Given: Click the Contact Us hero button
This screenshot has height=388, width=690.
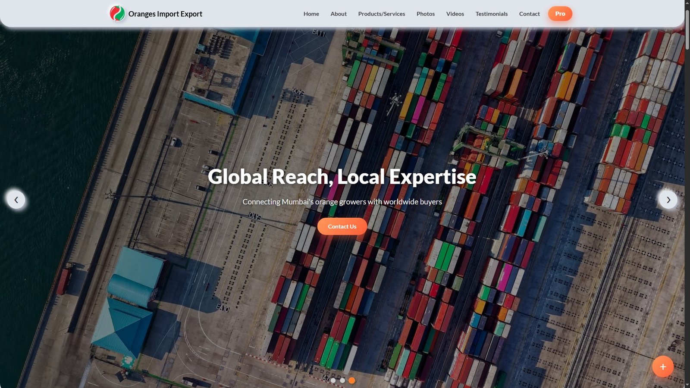Looking at the screenshot, I should pyautogui.click(x=342, y=226).
